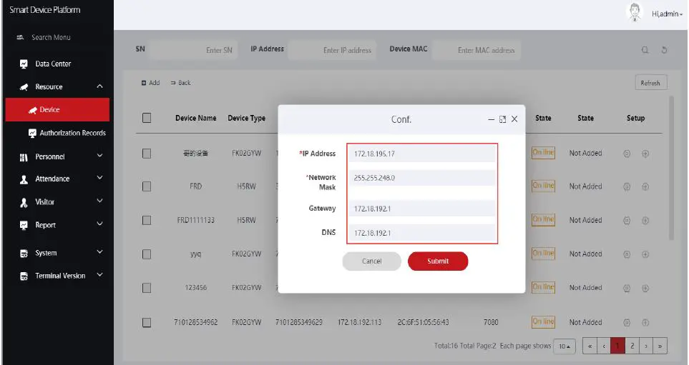Viewport: 689px width, 365px height.
Task: Open settings gear for FRD row
Action: pos(627,187)
